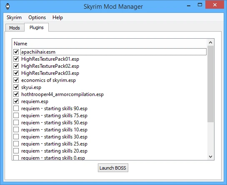
Task: Uncheck HighResTexturePack02.esp
Action: (x=16, y=66)
